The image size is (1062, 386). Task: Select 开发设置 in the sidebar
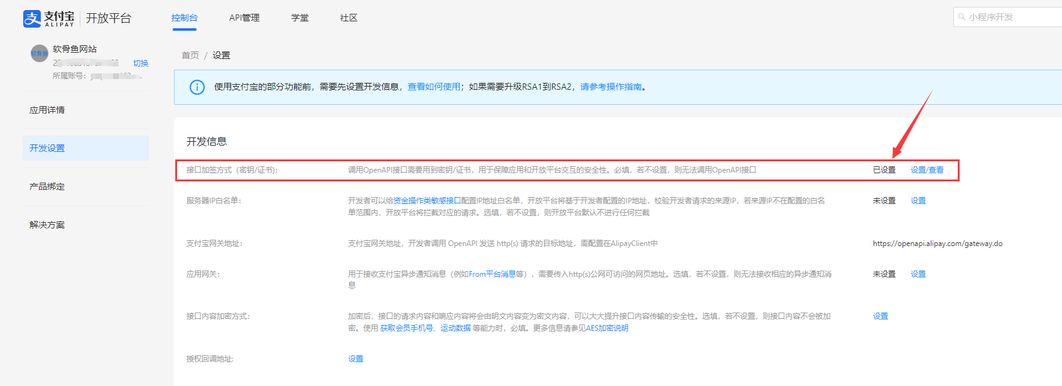86,148
